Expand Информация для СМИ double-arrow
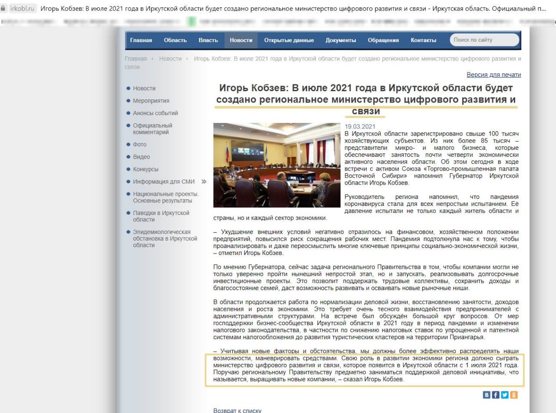 [204, 182]
